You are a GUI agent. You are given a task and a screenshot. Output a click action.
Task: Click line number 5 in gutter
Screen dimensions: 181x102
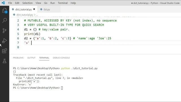tap(18, 34)
